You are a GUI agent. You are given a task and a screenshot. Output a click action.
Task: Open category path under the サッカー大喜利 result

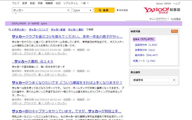tap(39, 75)
